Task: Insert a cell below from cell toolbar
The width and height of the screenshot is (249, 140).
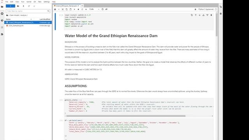Action: pyautogui.click(x=207, y=15)
